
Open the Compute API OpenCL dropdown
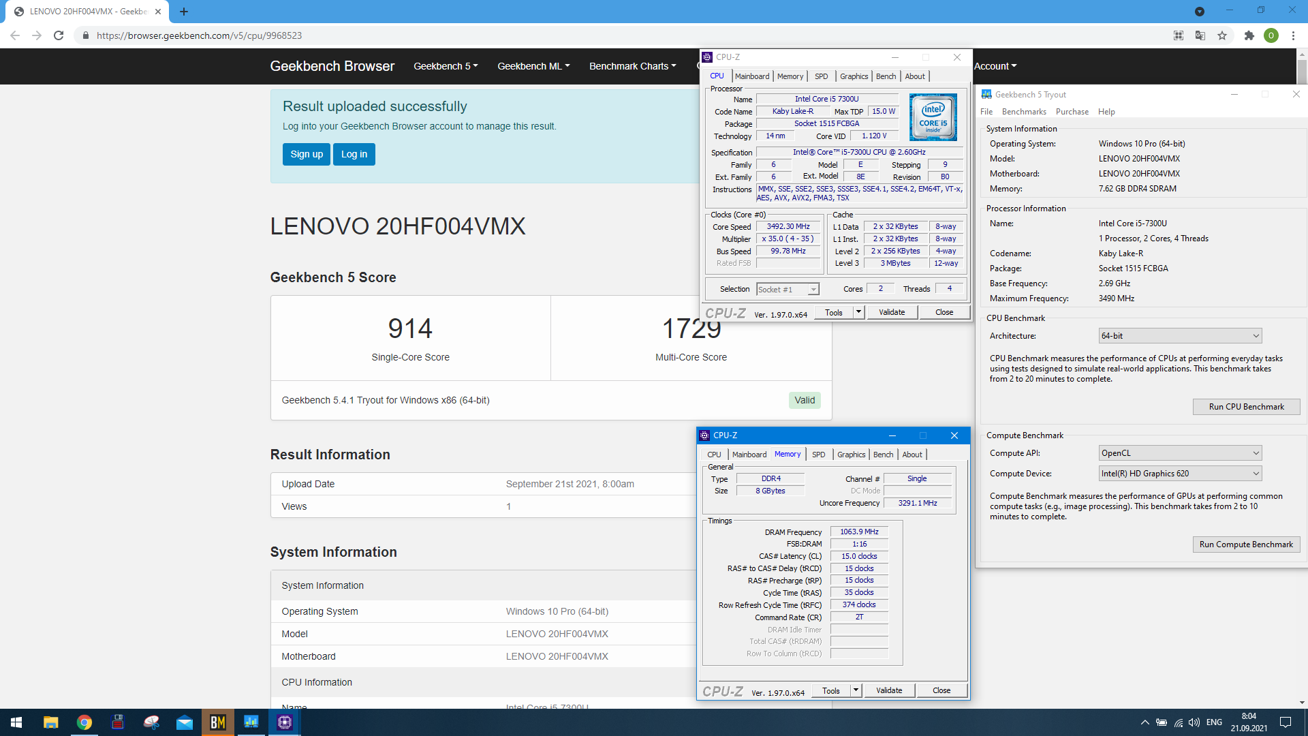pyautogui.click(x=1180, y=453)
